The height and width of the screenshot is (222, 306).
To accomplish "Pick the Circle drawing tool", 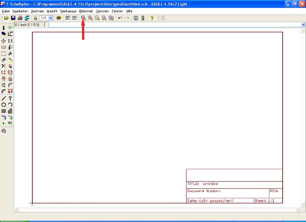I will 4,105.
